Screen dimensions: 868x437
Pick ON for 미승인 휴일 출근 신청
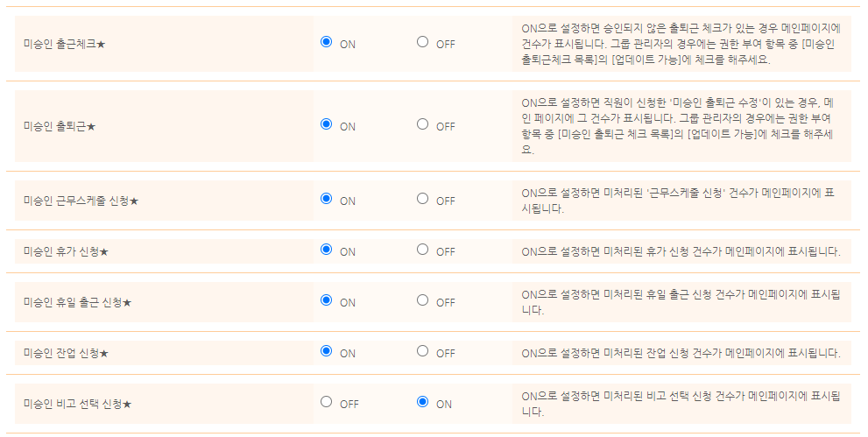pyautogui.click(x=327, y=300)
